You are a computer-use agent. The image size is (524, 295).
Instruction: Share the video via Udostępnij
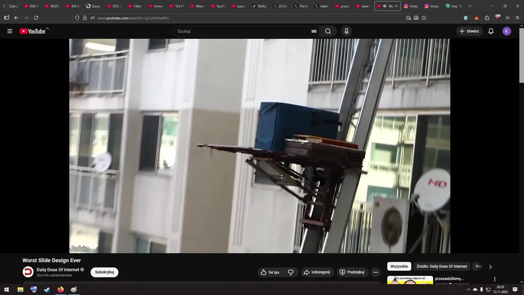317,272
